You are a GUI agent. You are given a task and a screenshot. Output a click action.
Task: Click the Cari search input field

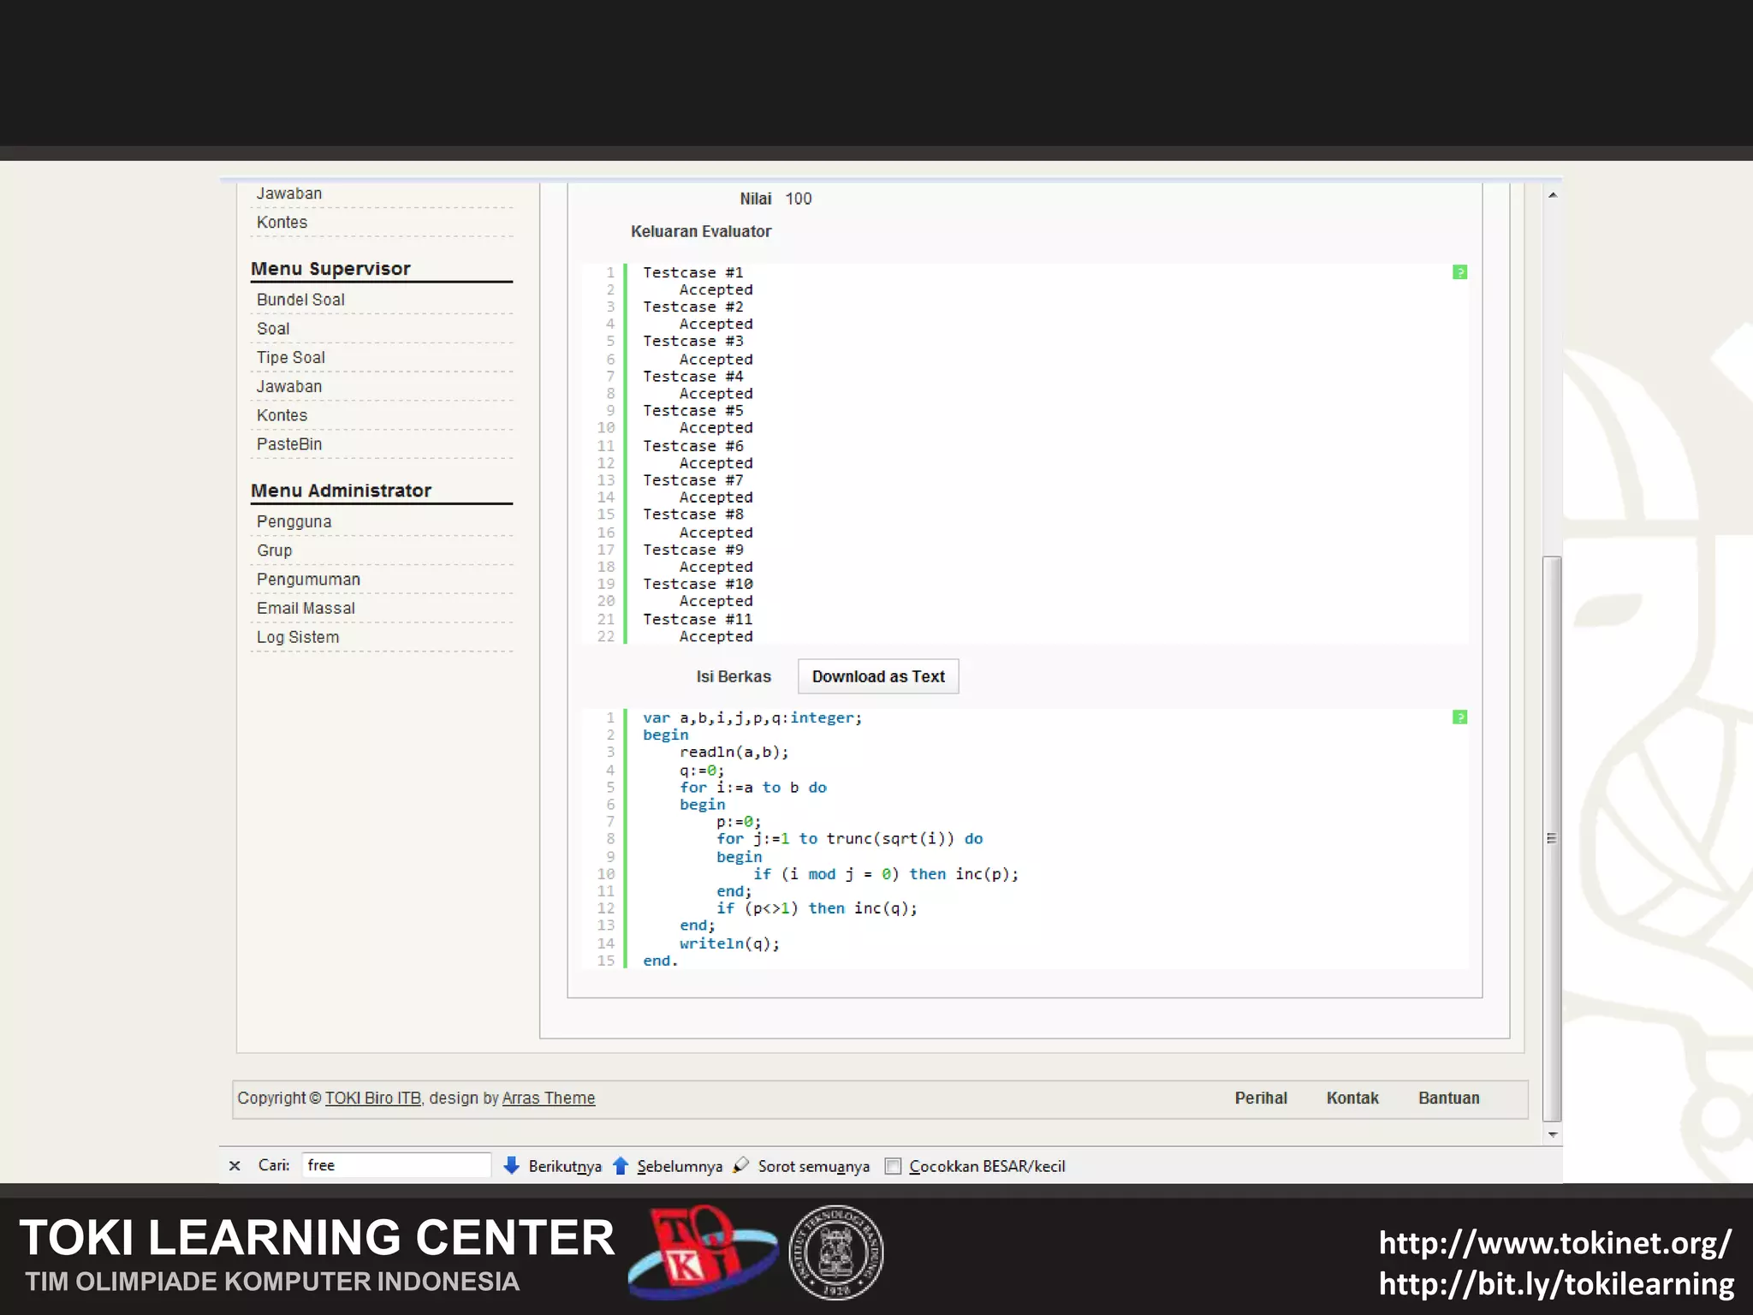395,1165
